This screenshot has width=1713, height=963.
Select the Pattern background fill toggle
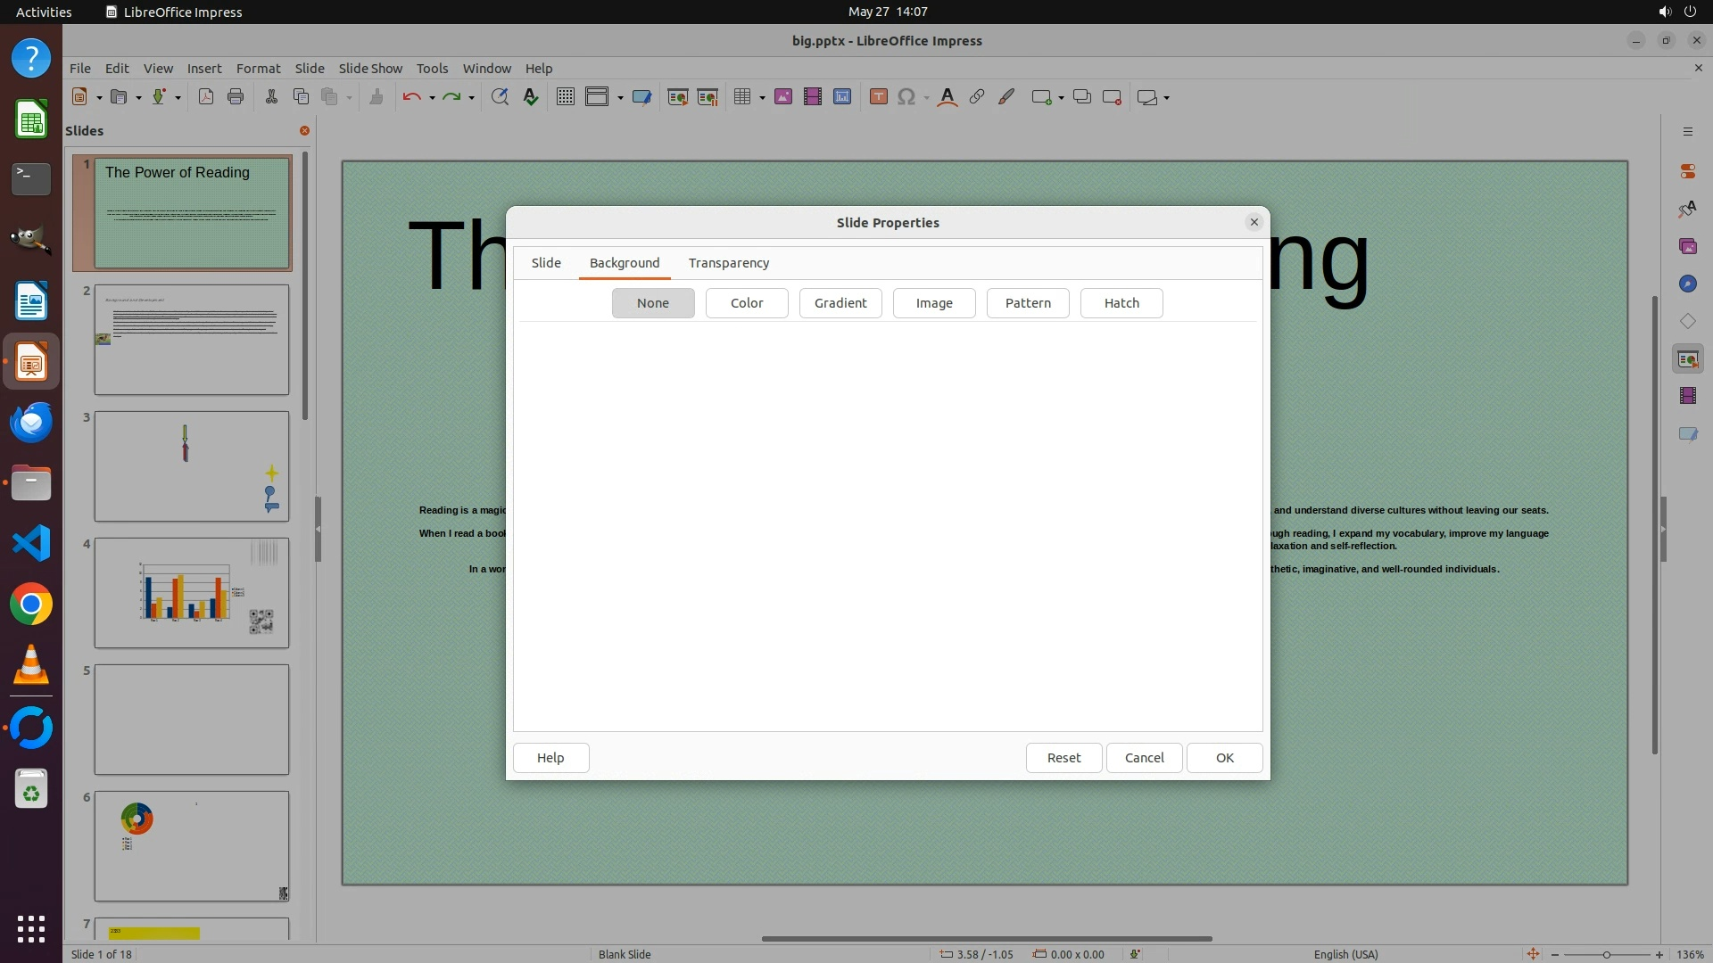[1028, 303]
